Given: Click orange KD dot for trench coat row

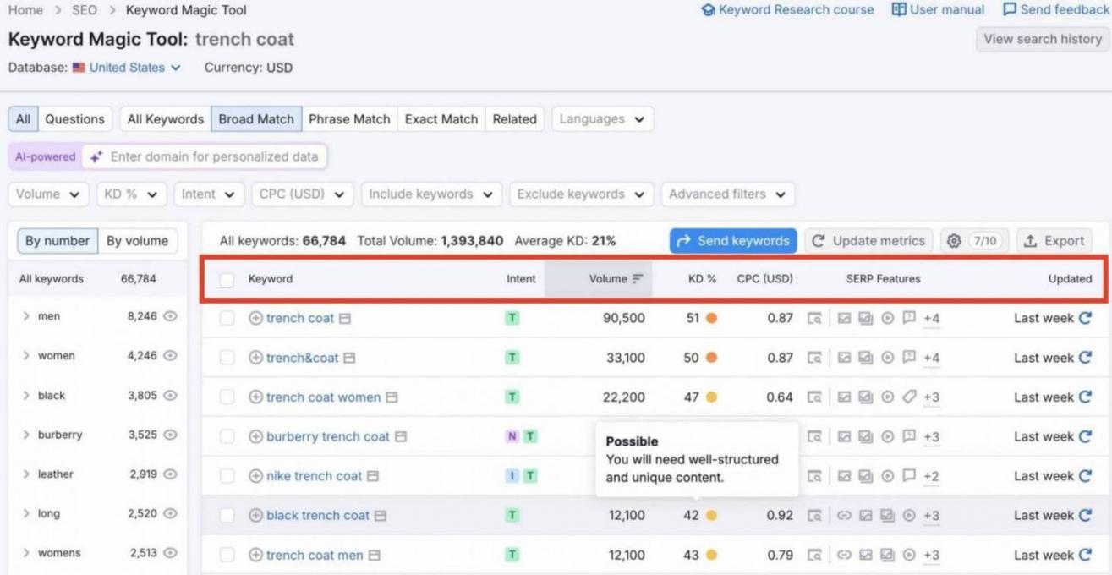Looking at the screenshot, I should 711,319.
